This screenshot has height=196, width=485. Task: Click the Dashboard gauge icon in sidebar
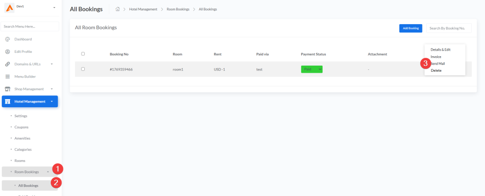[x=8, y=39]
